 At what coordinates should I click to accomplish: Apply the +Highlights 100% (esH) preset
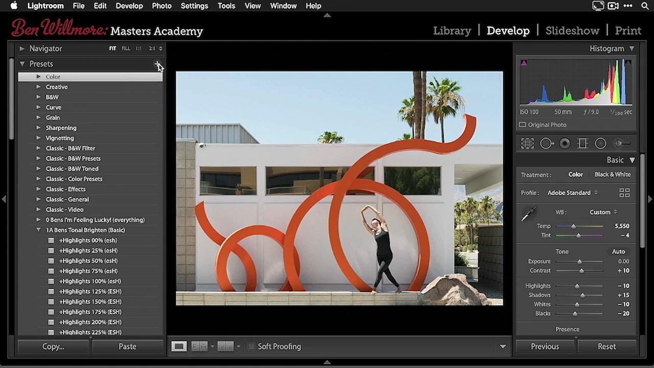coord(90,281)
